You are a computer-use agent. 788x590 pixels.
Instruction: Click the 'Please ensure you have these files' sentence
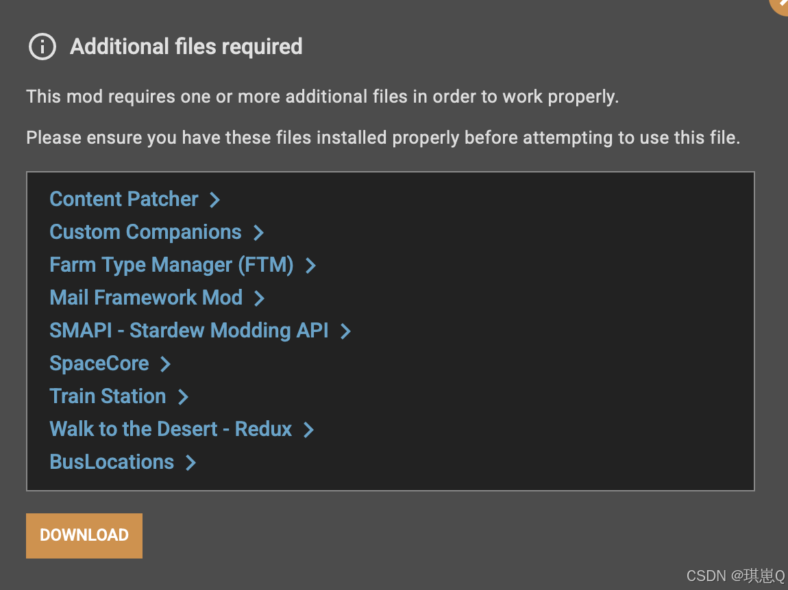tap(383, 138)
